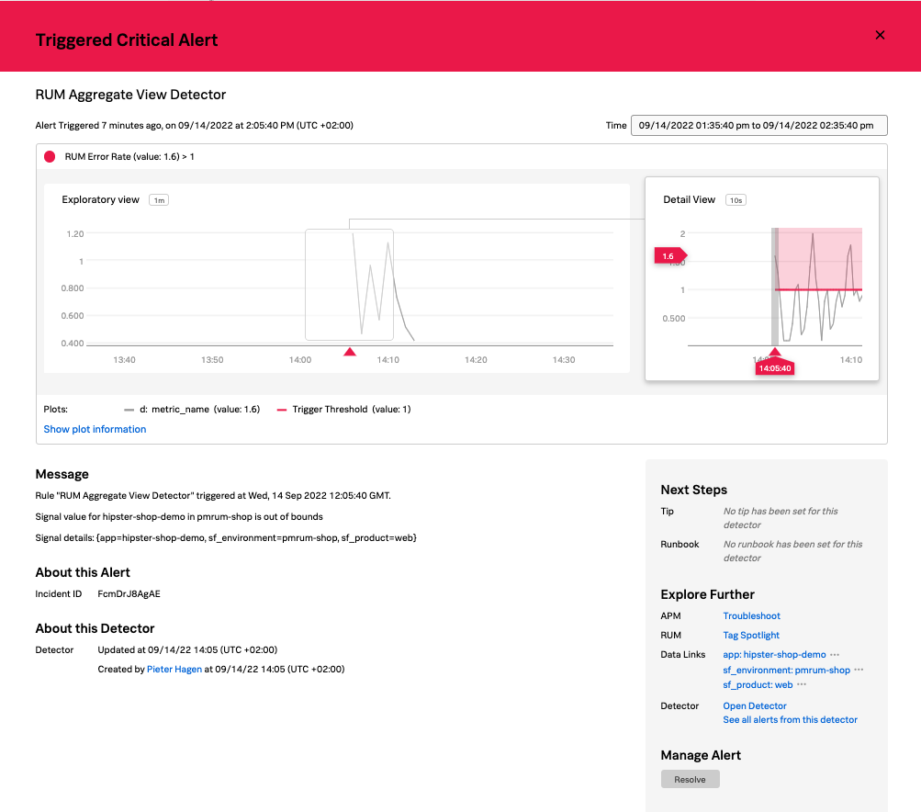Click the gray metric_name plot legend swatch

click(129, 410)
